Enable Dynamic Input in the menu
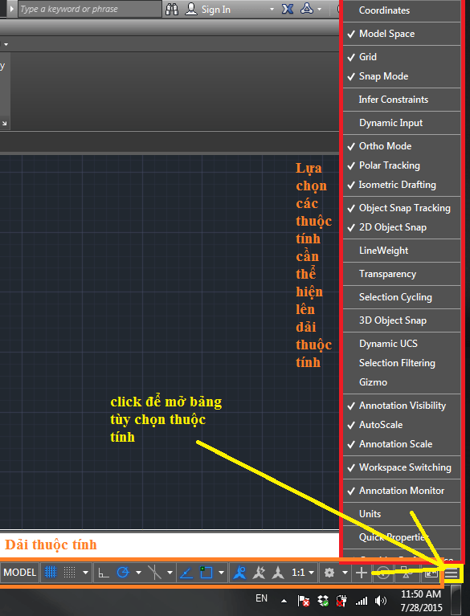Viewport: 470px width, 616px height. pyautogui.click(x=402, y=123)
